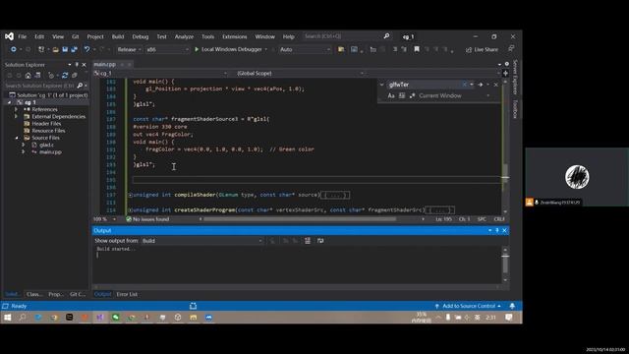Expand the External Dependencies node
The width and height of the screenshot is (629, 354).
[16, 116]
